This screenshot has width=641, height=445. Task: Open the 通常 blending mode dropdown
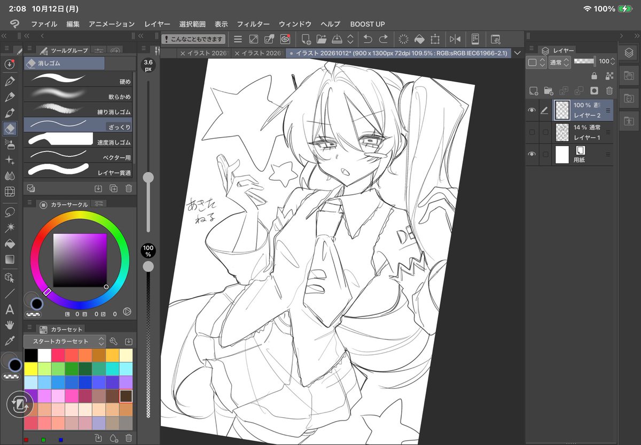tap(560, 62)
